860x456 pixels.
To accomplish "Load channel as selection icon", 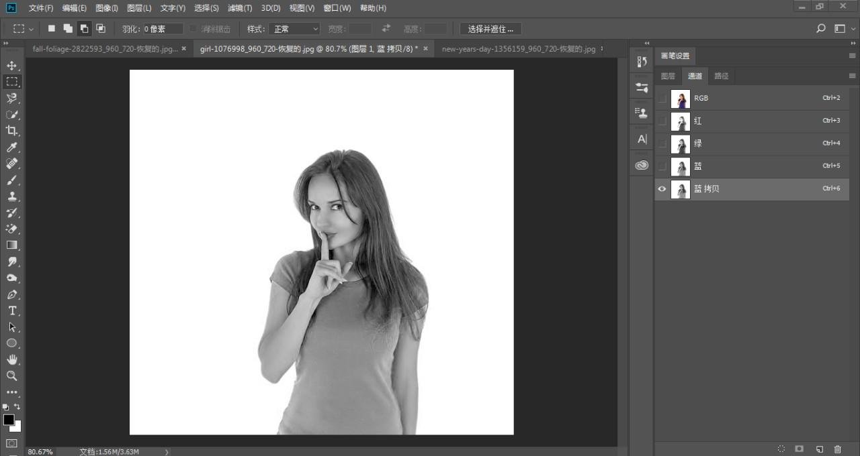I will coord(781,449).
